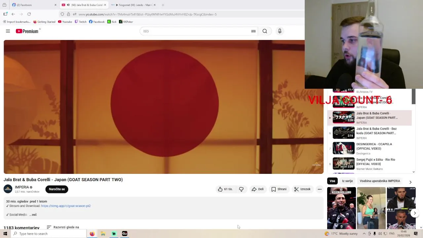The image size is (423, 238).
Task: Click the Windows taskbar search box
Action: [x=49, y=234]
